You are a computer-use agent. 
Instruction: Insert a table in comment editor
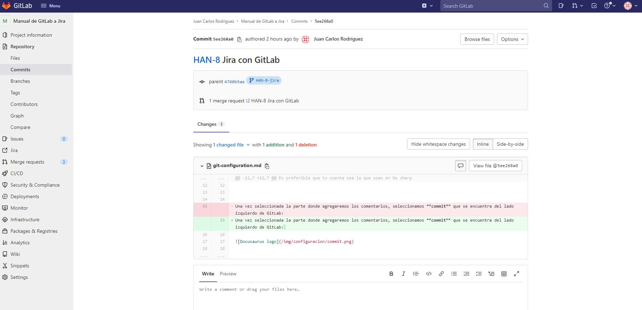pos(504,274)
